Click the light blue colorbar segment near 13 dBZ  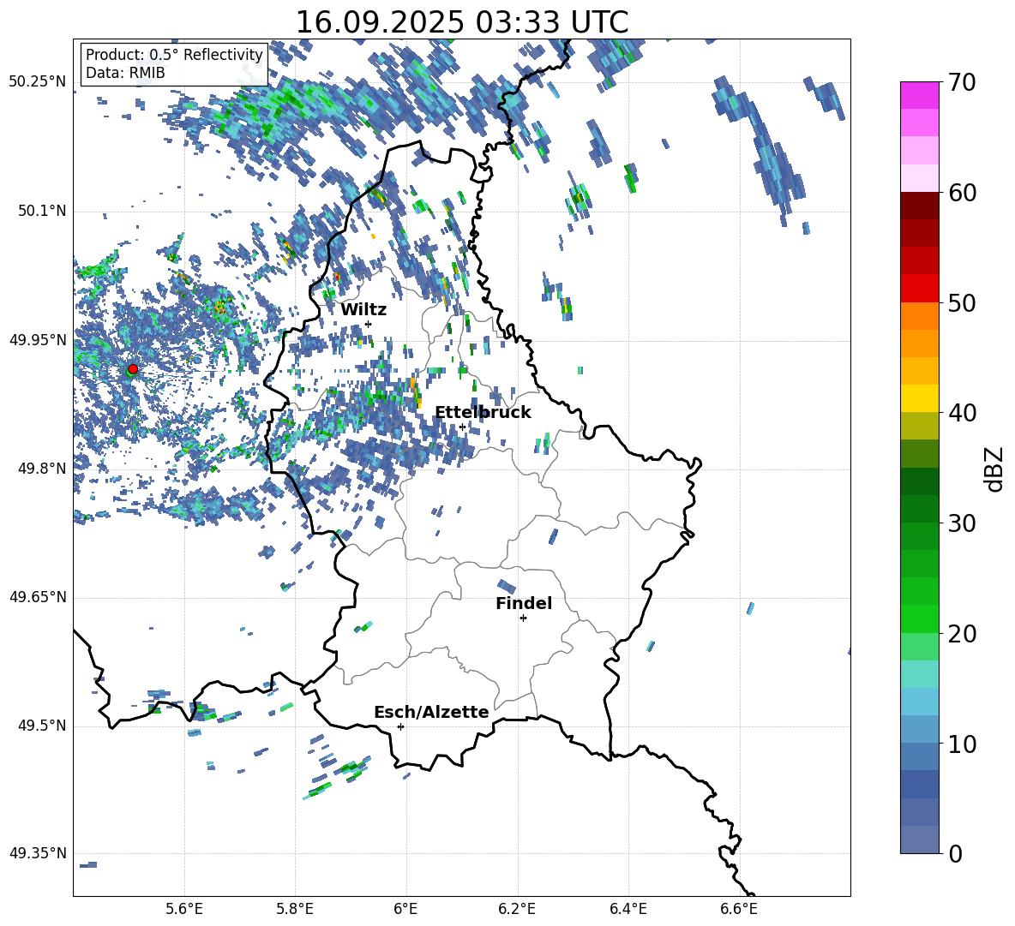(x=920, y=702)
